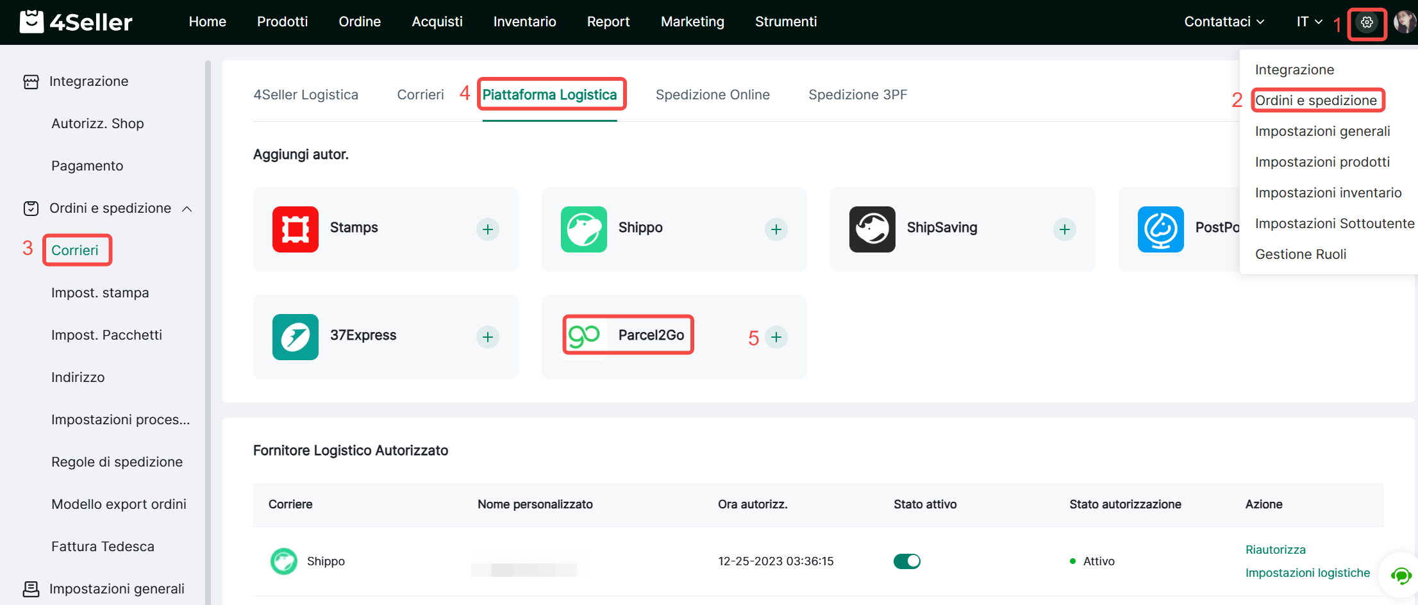Screen dimensions: 1418x605
Task: Select the 4Seller Logistica tab
Action: (306, 95)
